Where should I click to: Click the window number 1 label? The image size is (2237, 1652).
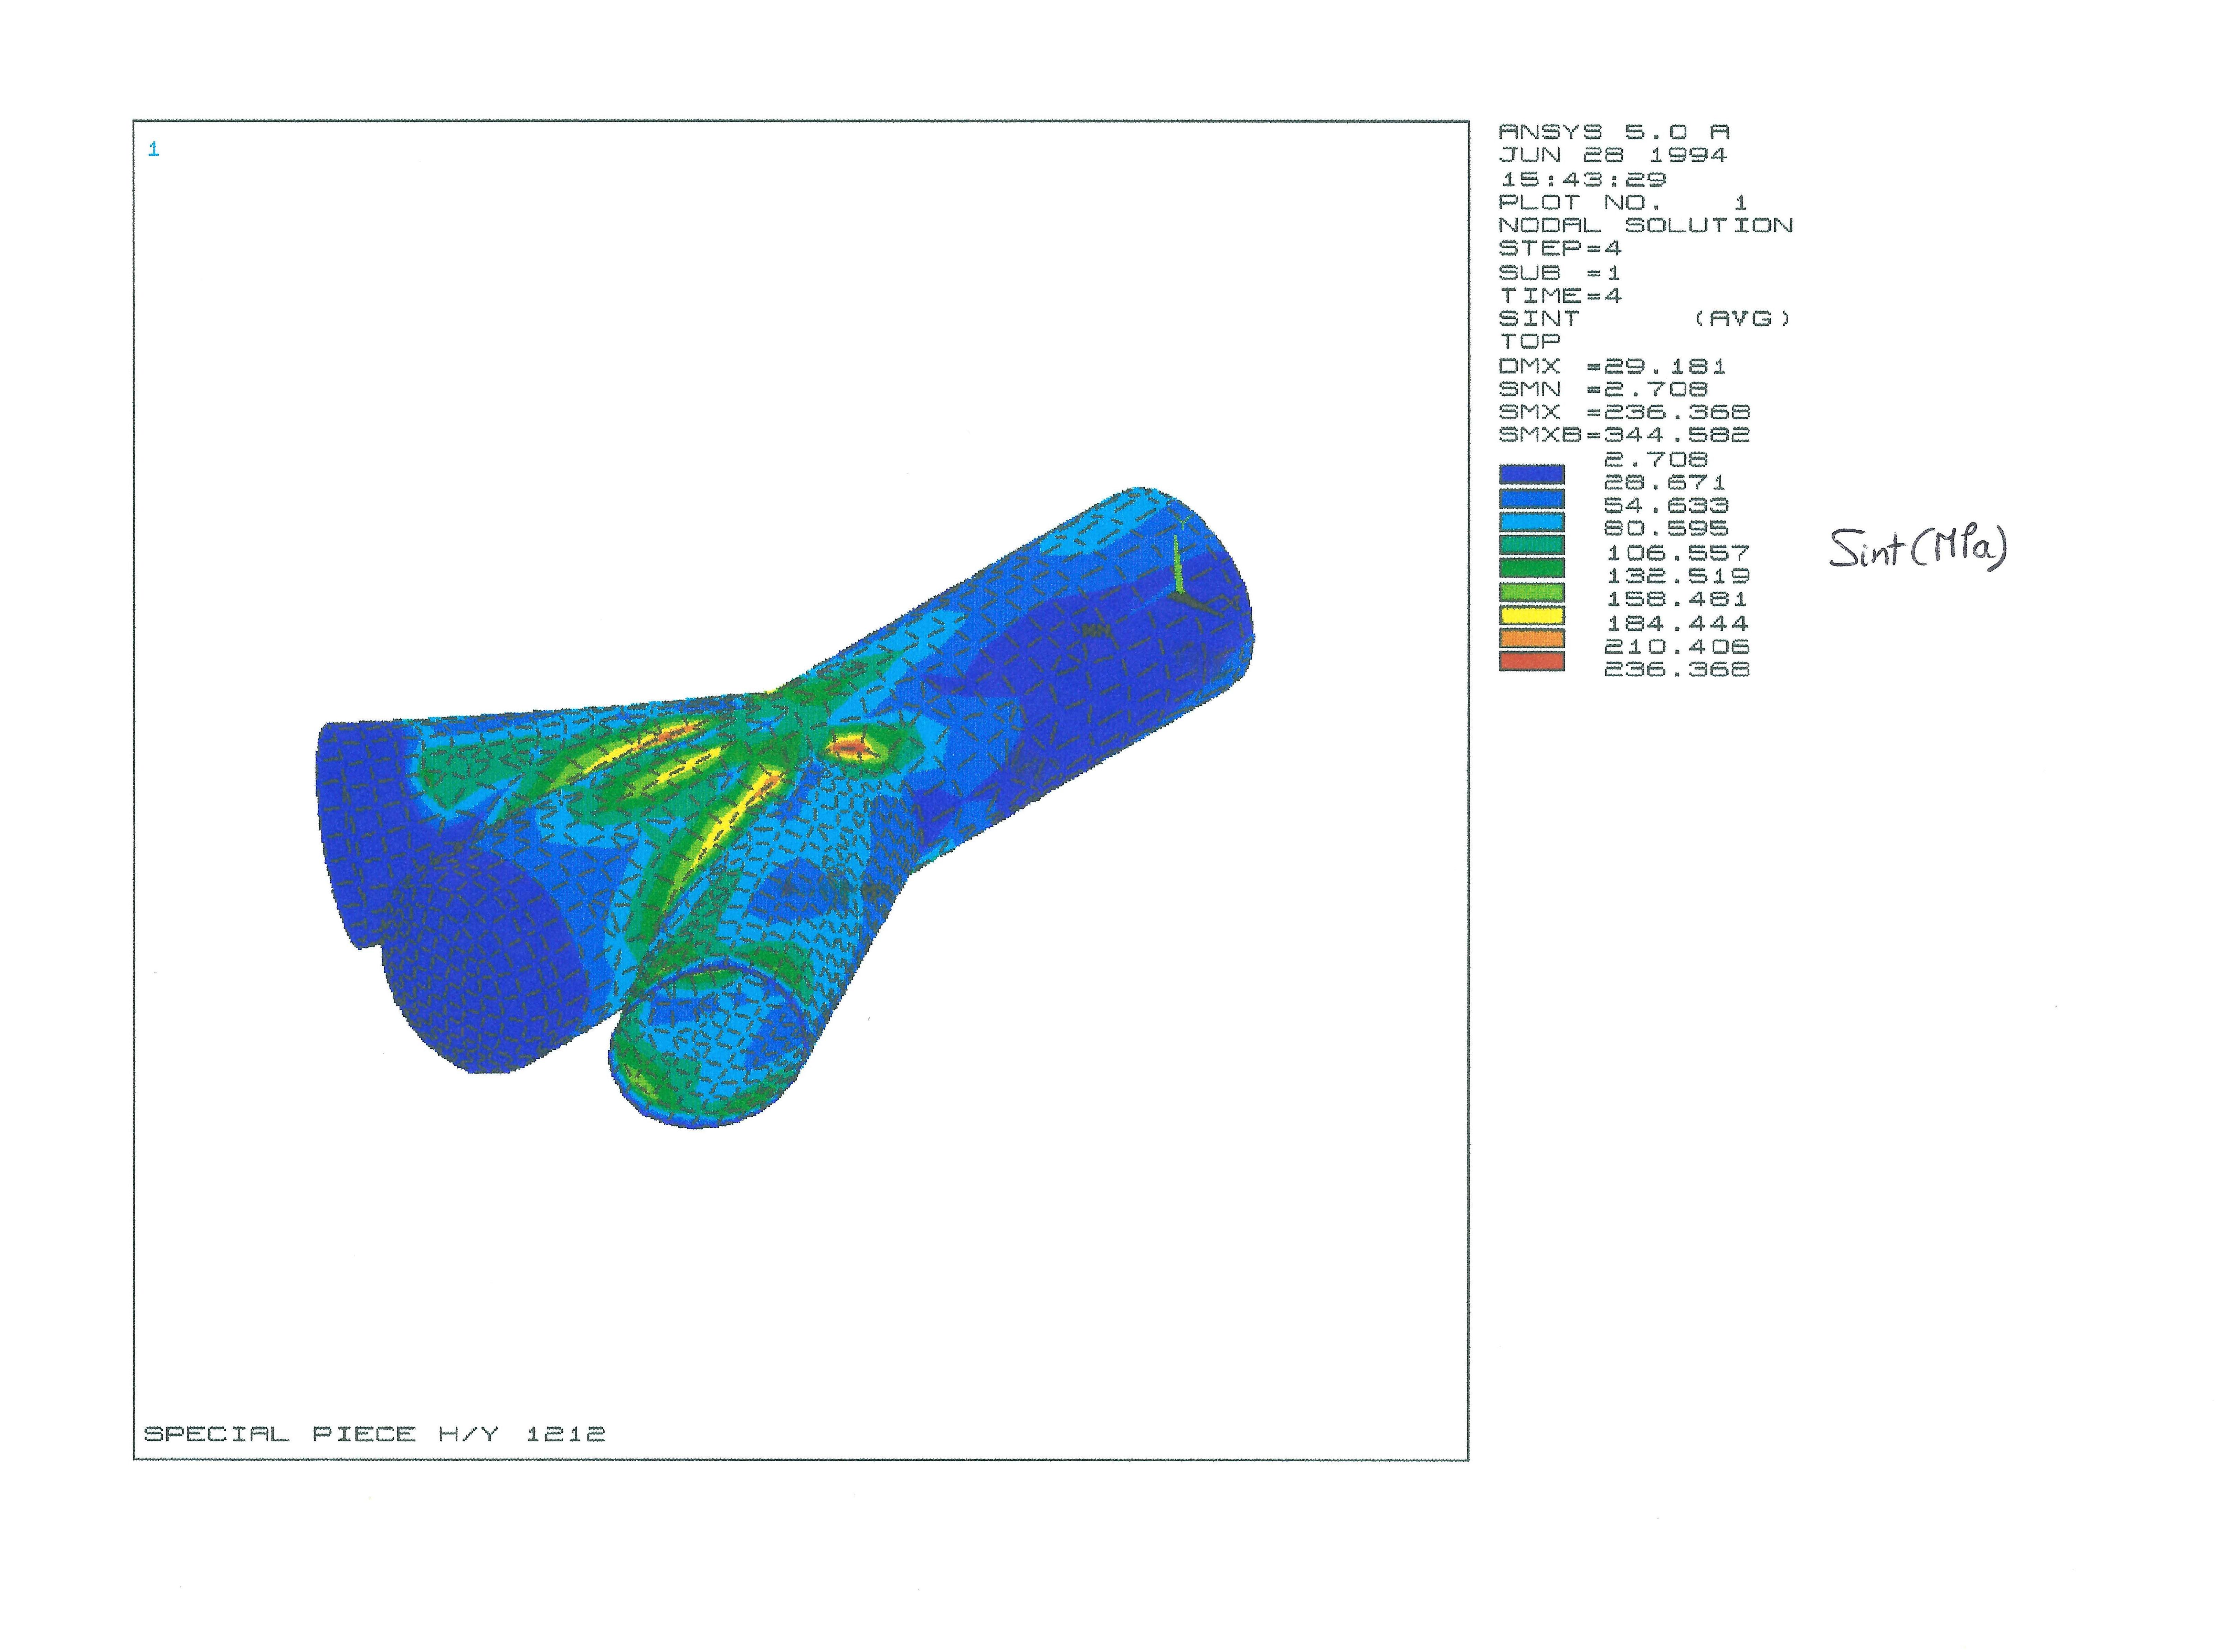coord(153,149)
